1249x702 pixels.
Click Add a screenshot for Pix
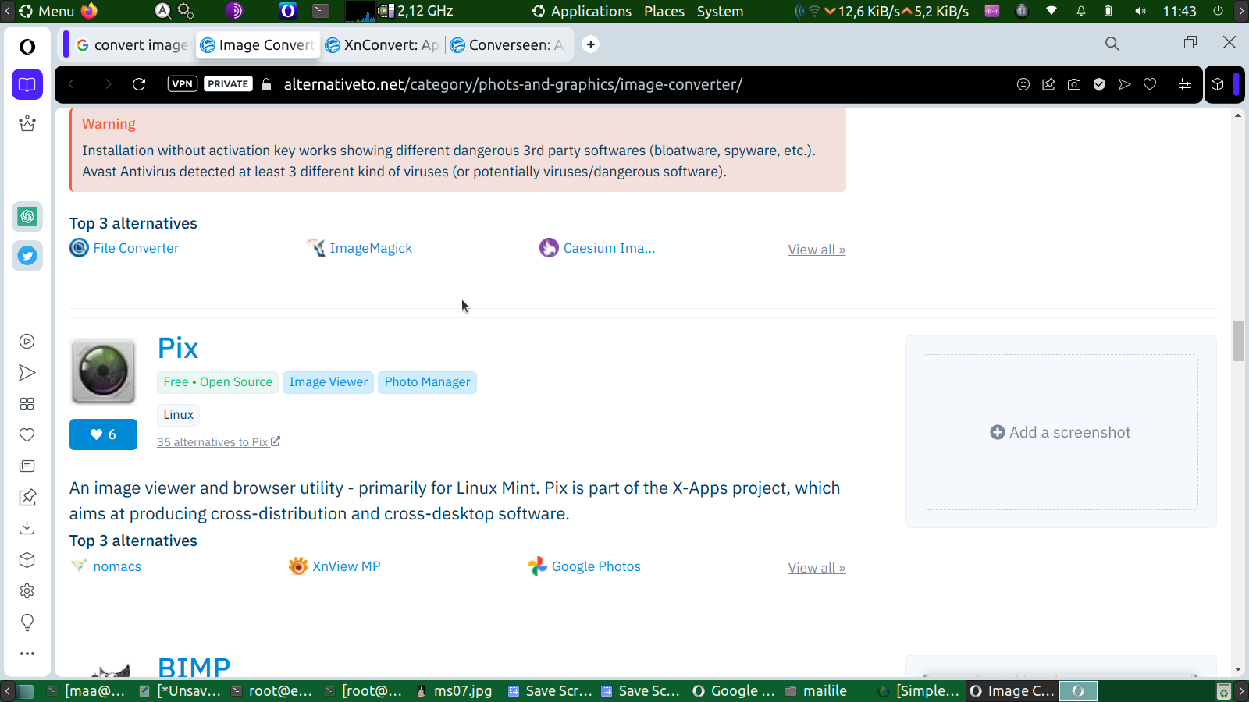point(1060,432)
